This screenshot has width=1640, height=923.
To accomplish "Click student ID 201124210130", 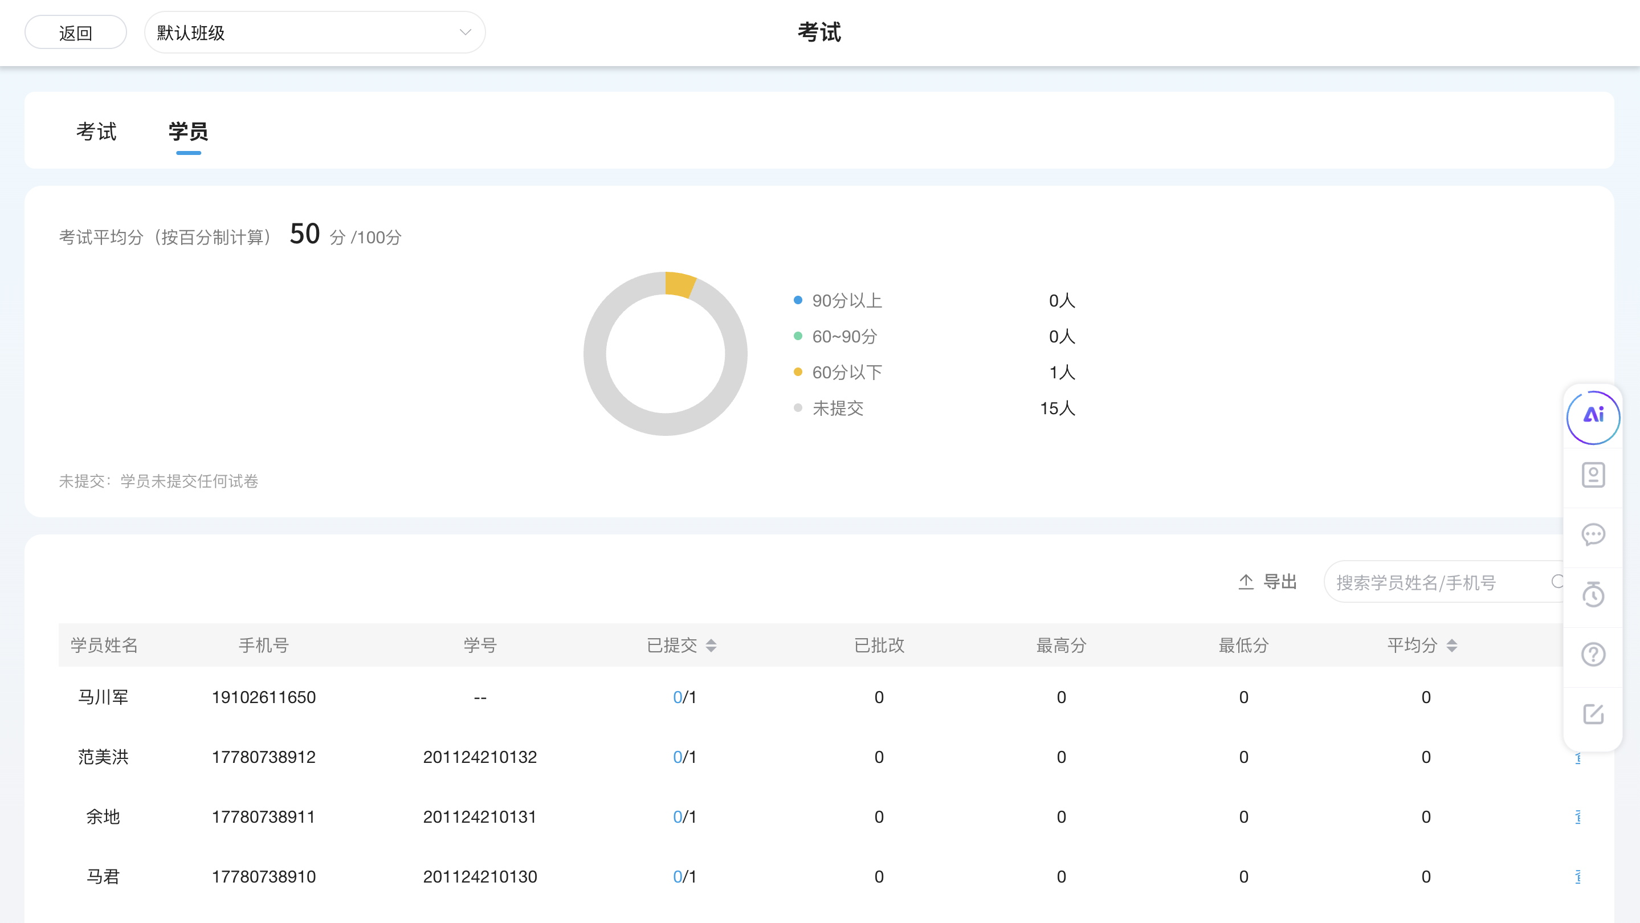I will (480, 877).
